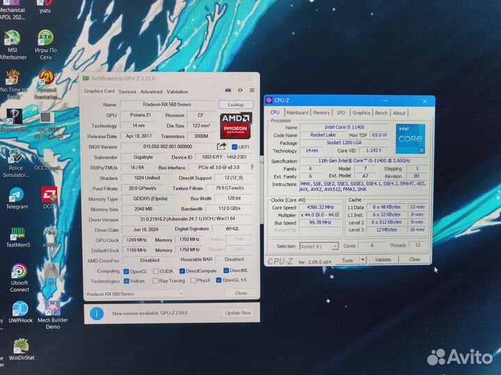Viewport: 501px width, 375px height.
Task: Open the GPU-Z hamburger menu icon
Action: click(x=252, y=90)
